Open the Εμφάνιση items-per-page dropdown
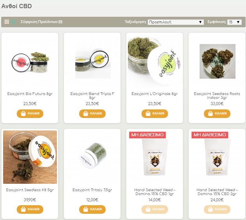The height and width of the screenshot is (220, 246). tap(234, 22)
